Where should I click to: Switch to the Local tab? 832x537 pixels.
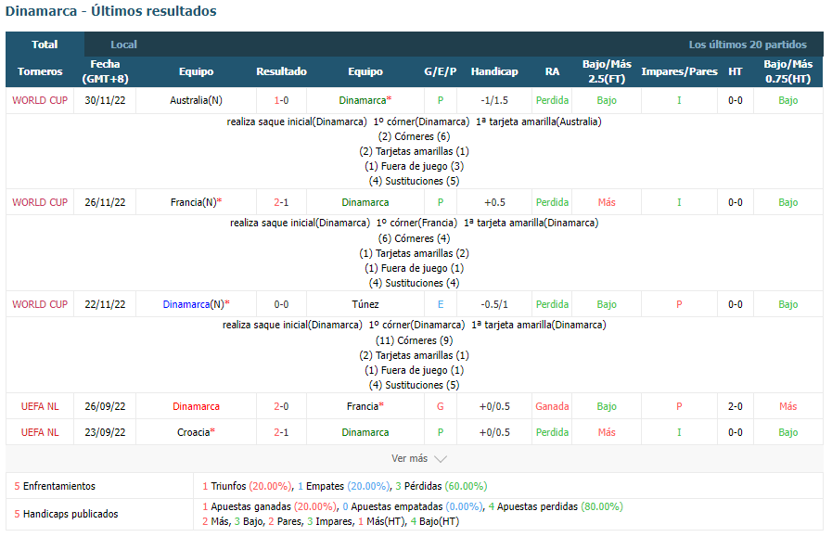(x=123, y=45)
